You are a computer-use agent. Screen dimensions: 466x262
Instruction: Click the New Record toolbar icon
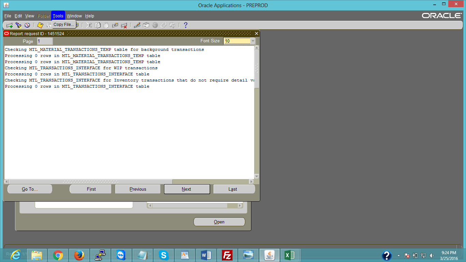point(10,25)
